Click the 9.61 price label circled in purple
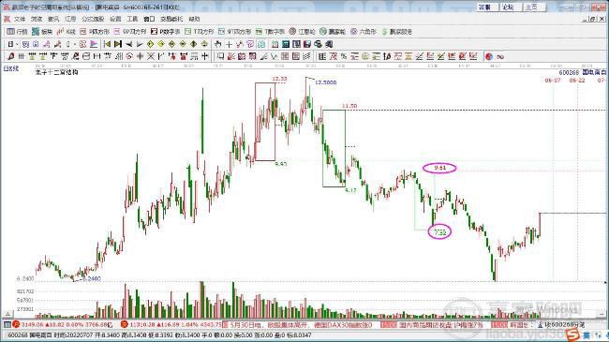609x342 pixels. coord(439,168)
